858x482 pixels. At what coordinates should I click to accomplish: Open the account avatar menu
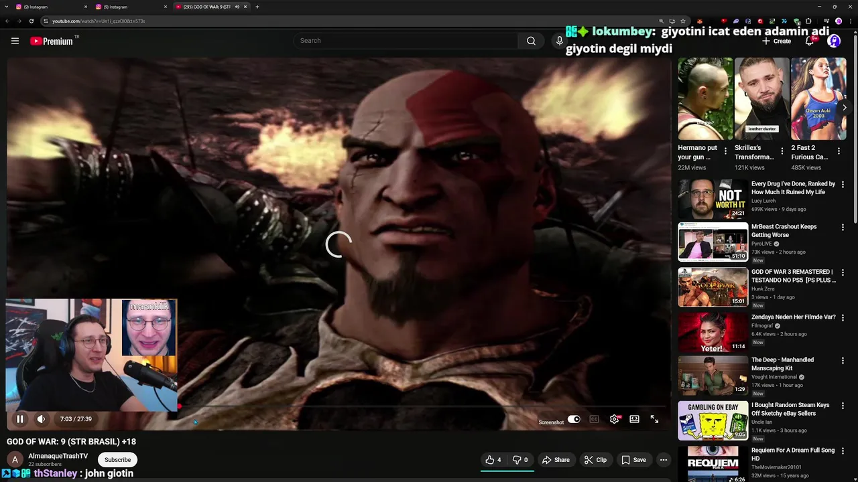coord(834,41)
